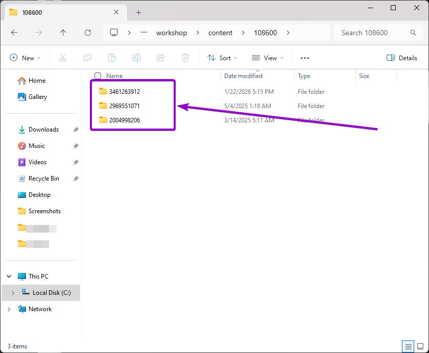Open the Details pane

(402, 58)
